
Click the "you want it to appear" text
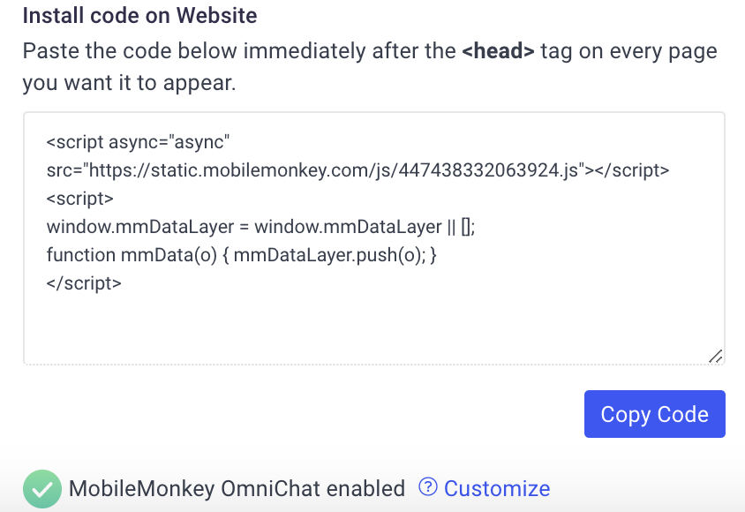tap(129, 83)
